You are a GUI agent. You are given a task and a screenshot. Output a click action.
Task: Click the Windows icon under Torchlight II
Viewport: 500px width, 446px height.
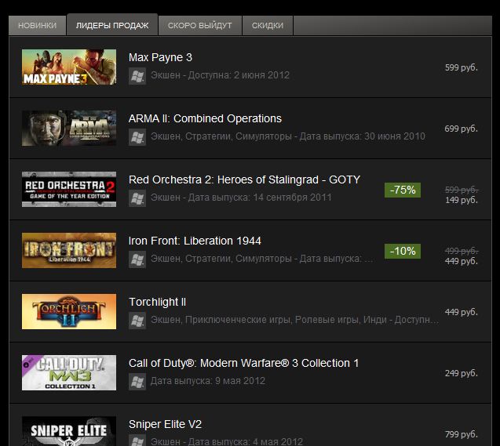pyautogui.click(x=137, y=321)
